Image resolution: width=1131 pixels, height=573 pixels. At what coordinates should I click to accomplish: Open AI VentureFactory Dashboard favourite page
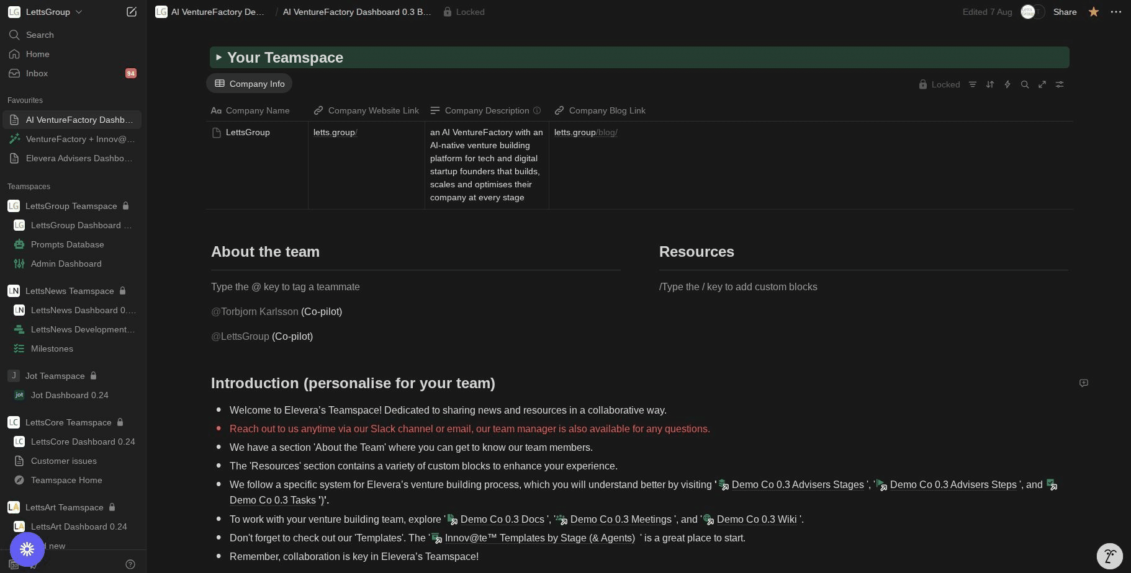tap(72, 120)
